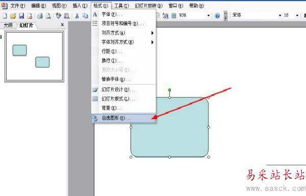Click the Cut scissors icon
The height and width of the screenshot is (196, 306).
point(77,16)
